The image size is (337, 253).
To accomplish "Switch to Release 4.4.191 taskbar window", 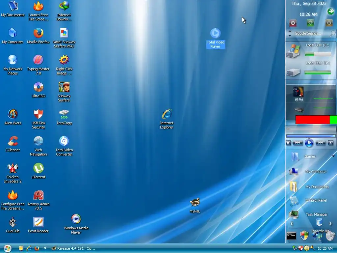I will point(73,248).
